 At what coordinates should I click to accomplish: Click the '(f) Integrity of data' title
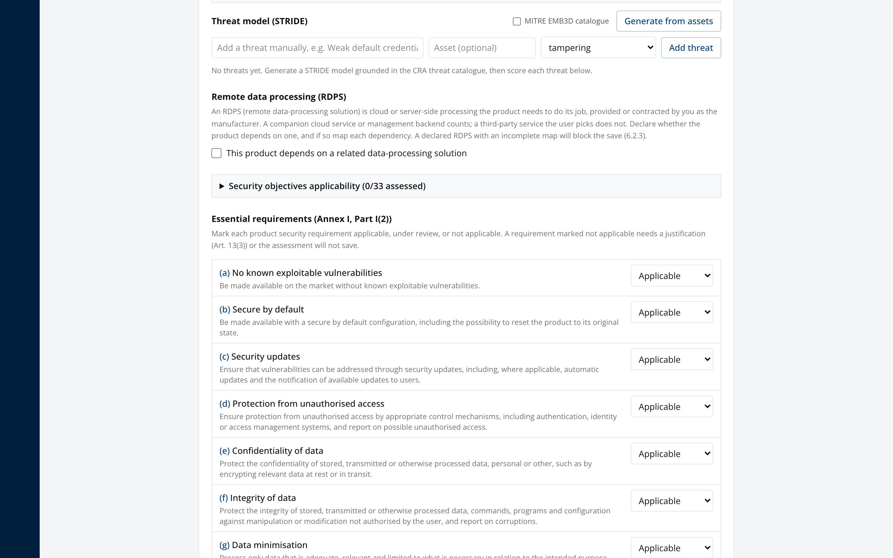click(258, 498)
